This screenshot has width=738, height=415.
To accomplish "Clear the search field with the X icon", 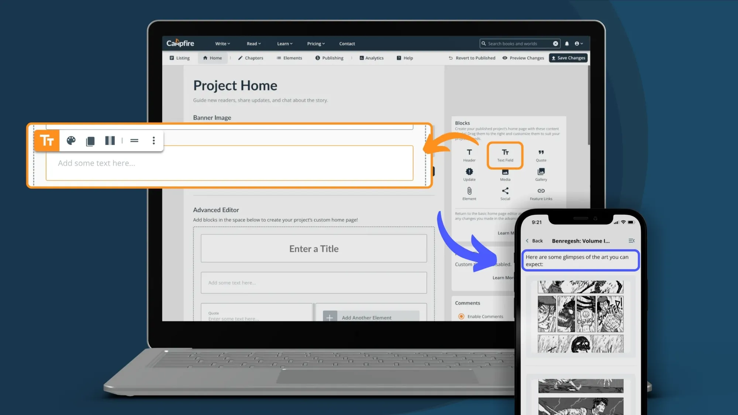I will (555, 43).
